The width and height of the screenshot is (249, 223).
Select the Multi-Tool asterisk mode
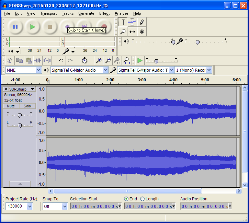tap(142, 32)
